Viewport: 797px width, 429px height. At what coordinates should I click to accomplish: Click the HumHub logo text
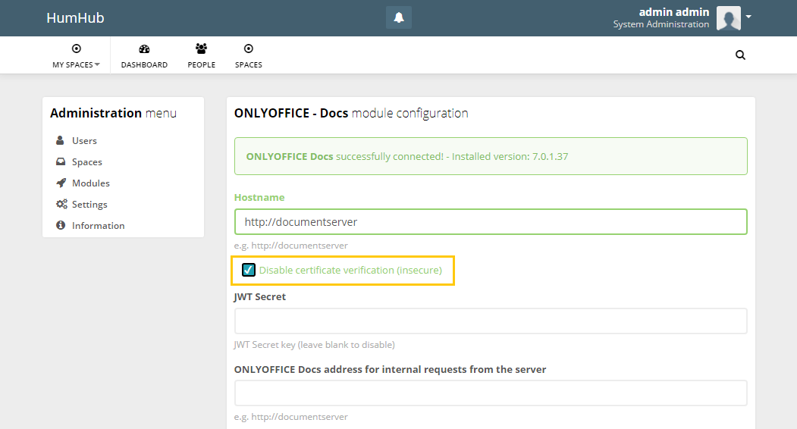[75, 17]
